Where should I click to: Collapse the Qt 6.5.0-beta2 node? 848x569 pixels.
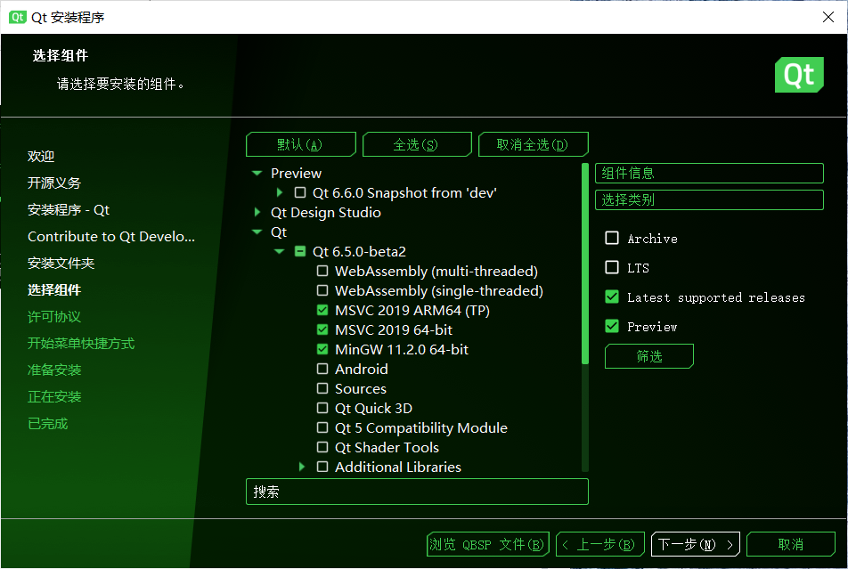pos(279,251)
